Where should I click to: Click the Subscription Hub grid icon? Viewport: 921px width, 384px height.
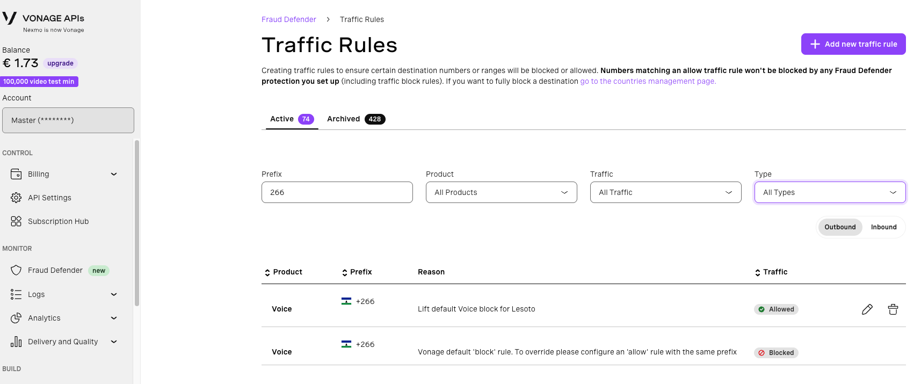16,221
